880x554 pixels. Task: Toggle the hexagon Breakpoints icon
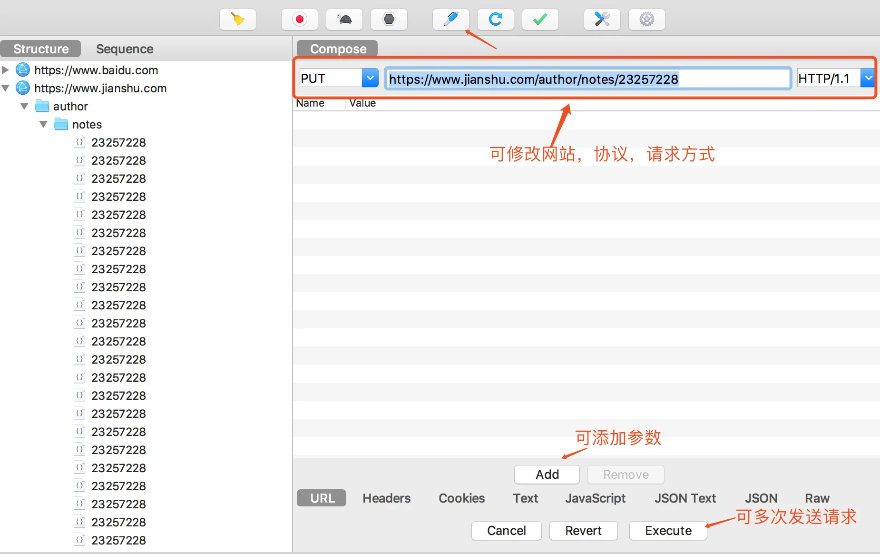click(389, 20)
